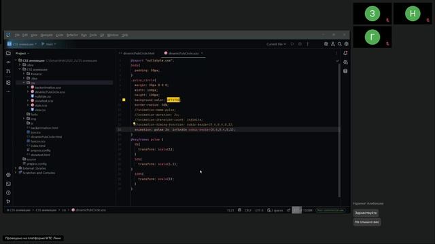The height and width of the screenshot is (244, 435).
Task: Expand External Libraries node
Action: (16, 168)
